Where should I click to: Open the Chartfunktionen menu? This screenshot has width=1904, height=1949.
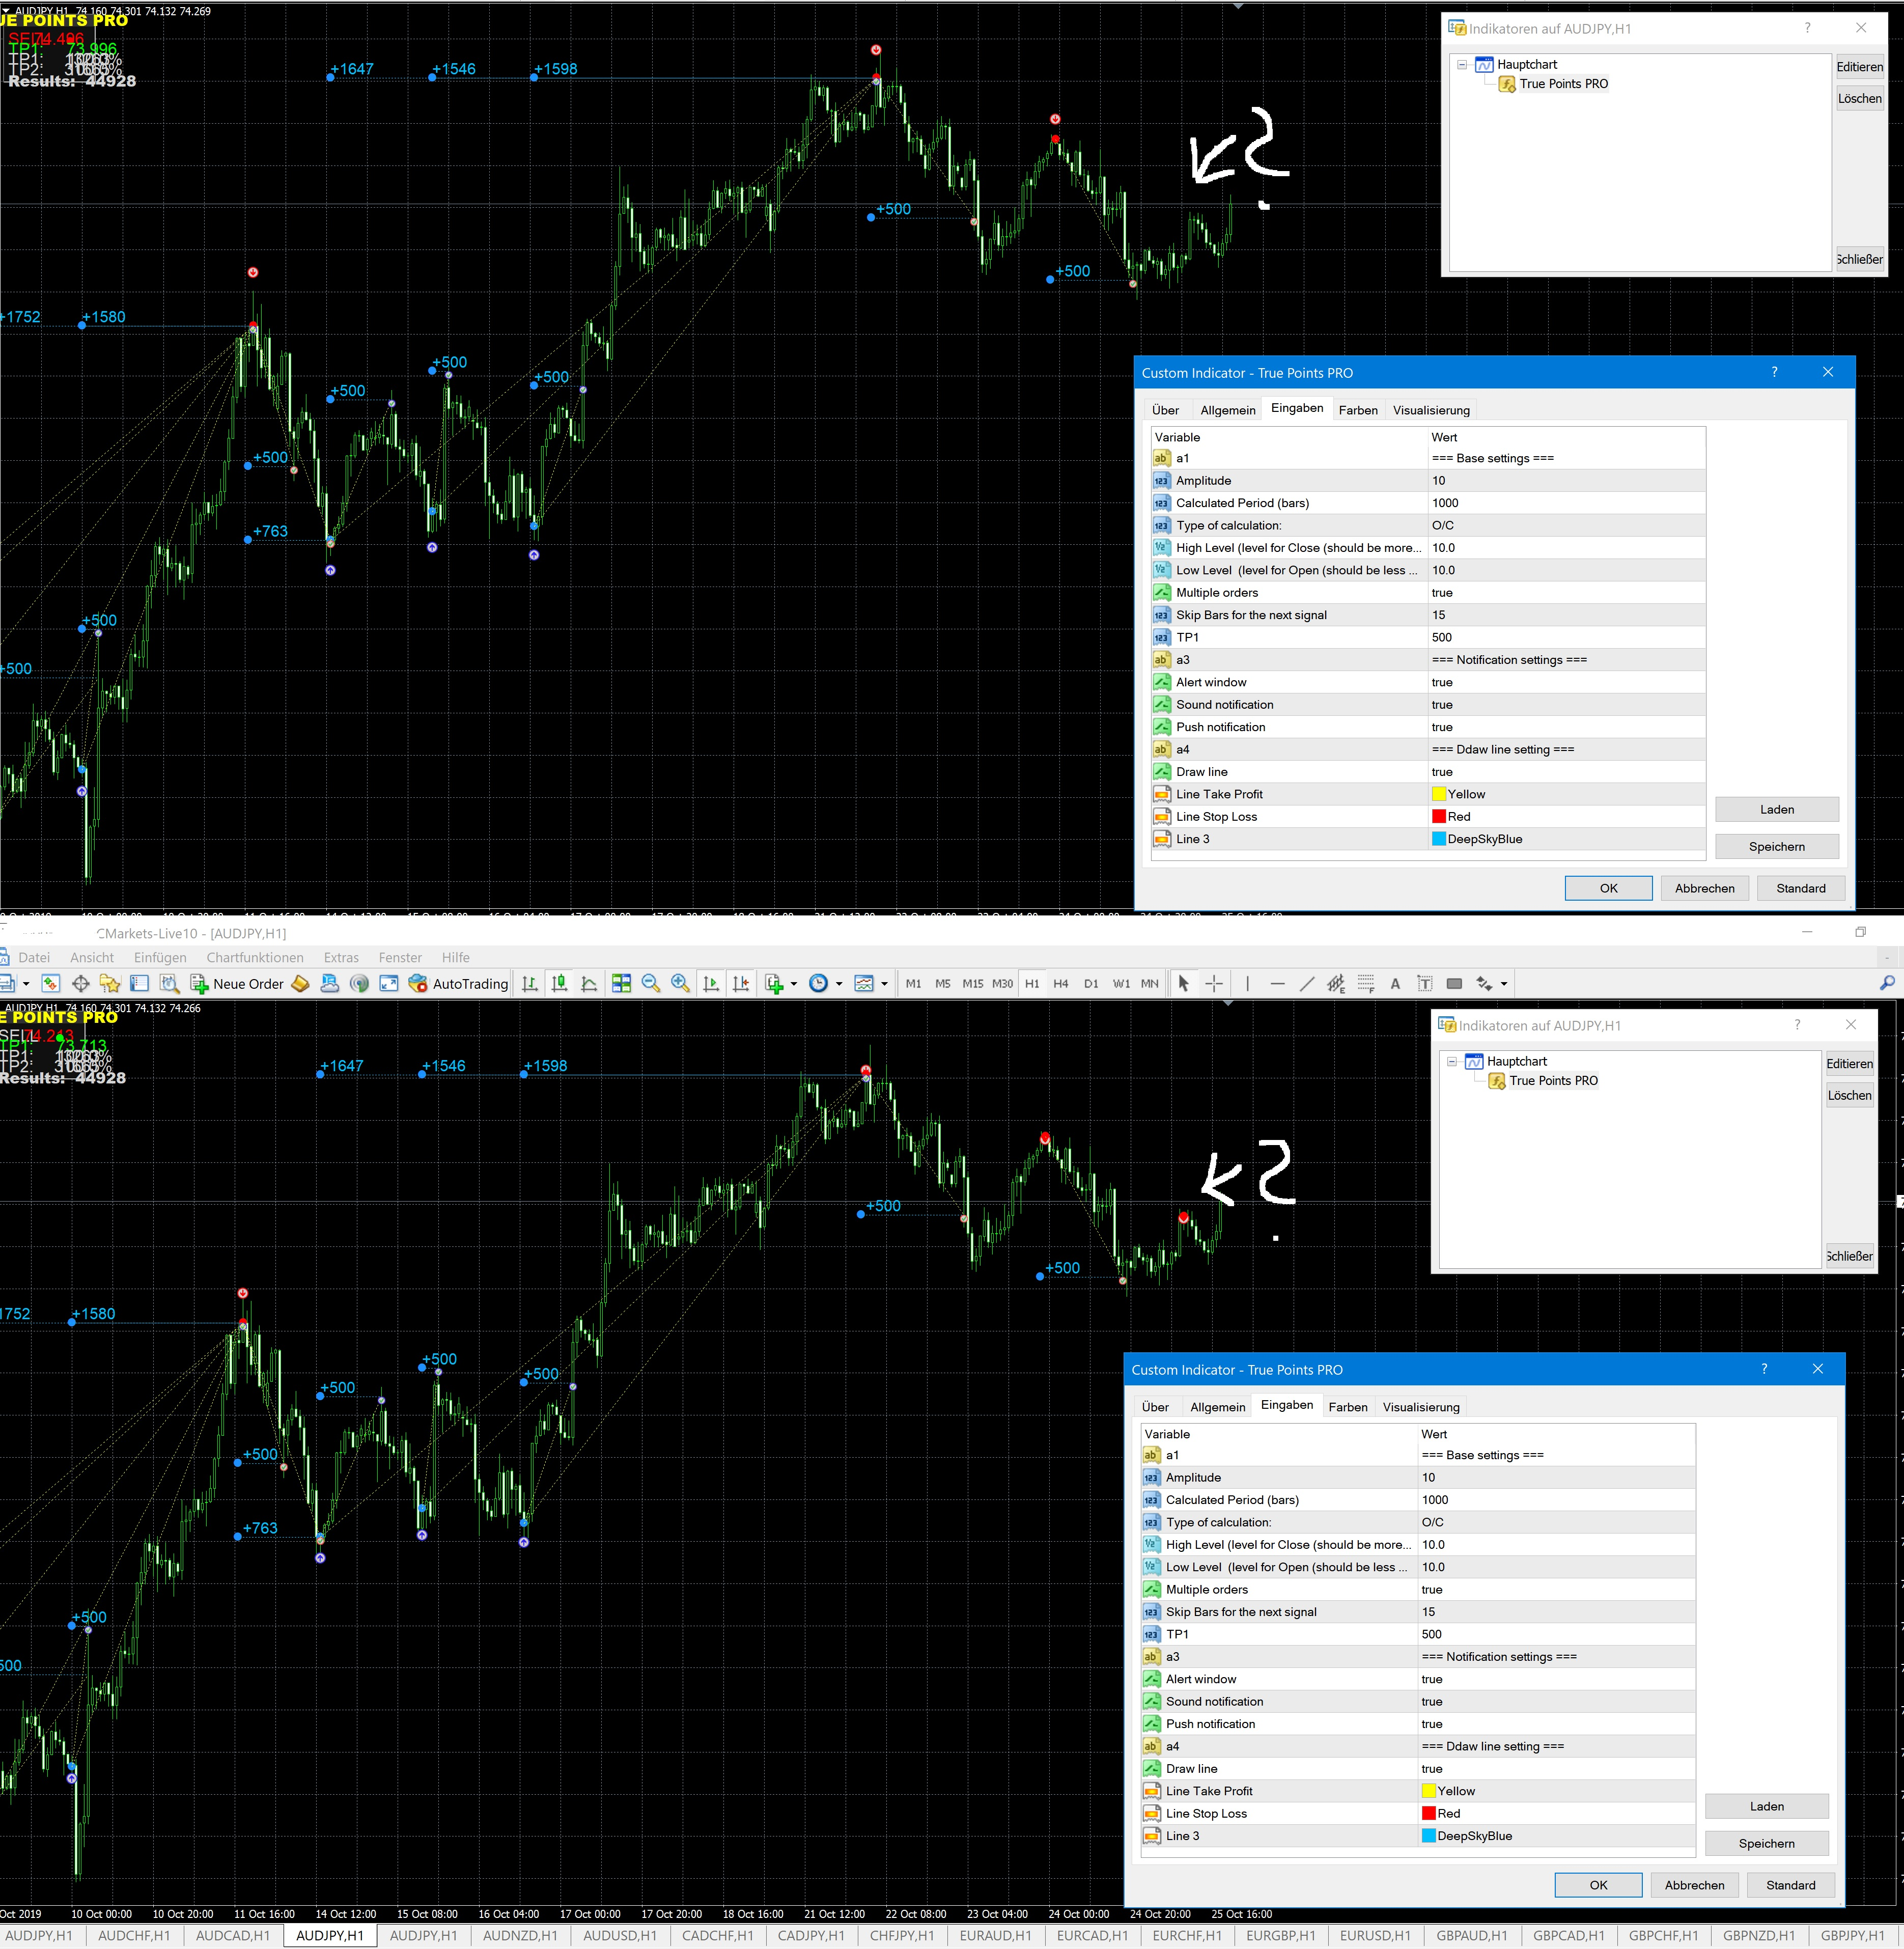[x=254, y=958]
